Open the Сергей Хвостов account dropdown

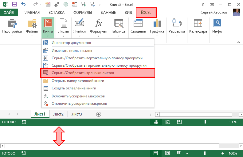(230, 12)
